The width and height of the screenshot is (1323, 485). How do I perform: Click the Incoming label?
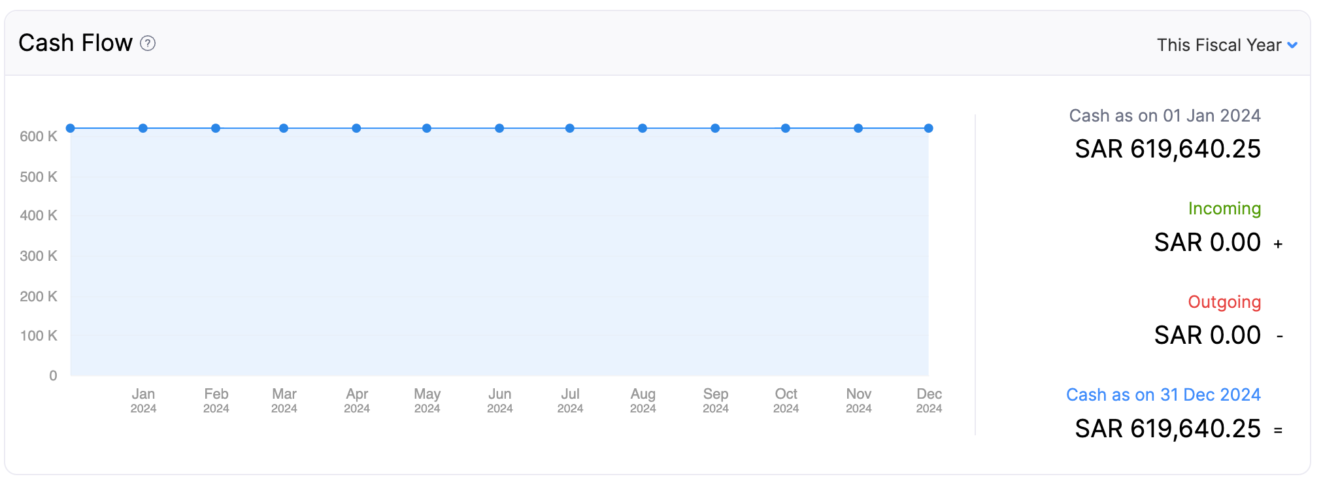coord(1224,209)
